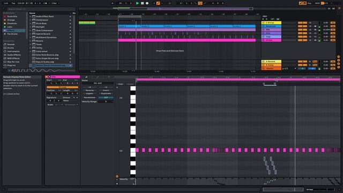This screenshot has height=193, width=343.
Task: Select the purple Kick track header
Action: [271, 33]
